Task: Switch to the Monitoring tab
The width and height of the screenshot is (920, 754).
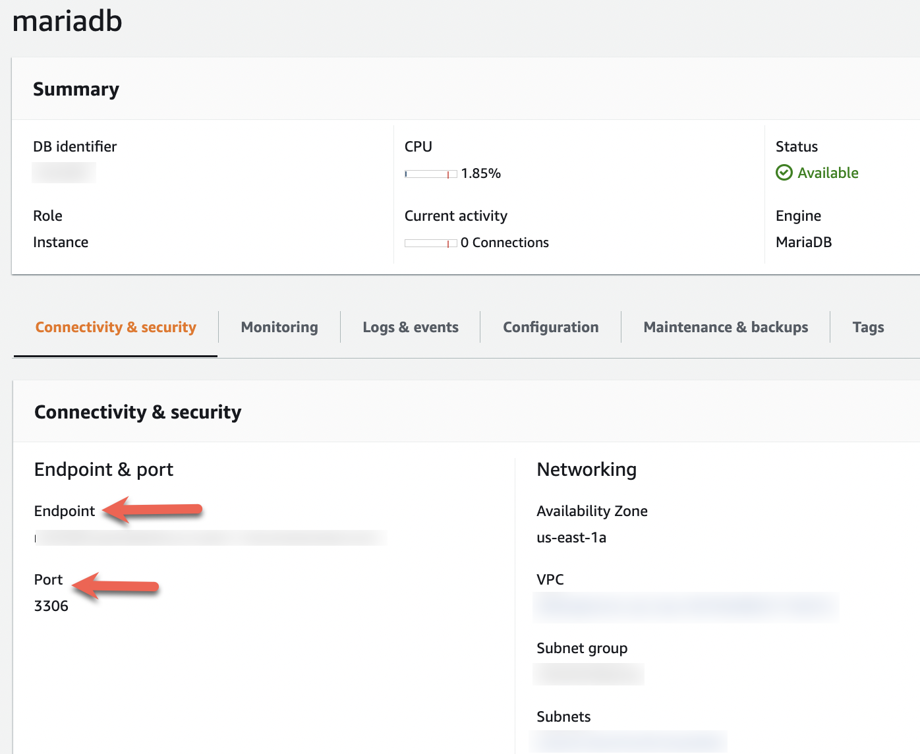Action: (279, 328)
